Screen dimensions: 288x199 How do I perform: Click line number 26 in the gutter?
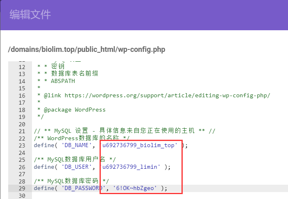pos(22,167)
